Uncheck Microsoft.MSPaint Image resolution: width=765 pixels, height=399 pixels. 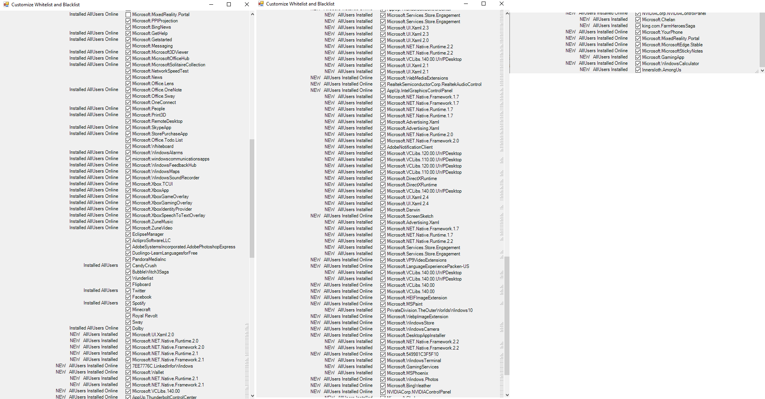(x=383, y=304)
